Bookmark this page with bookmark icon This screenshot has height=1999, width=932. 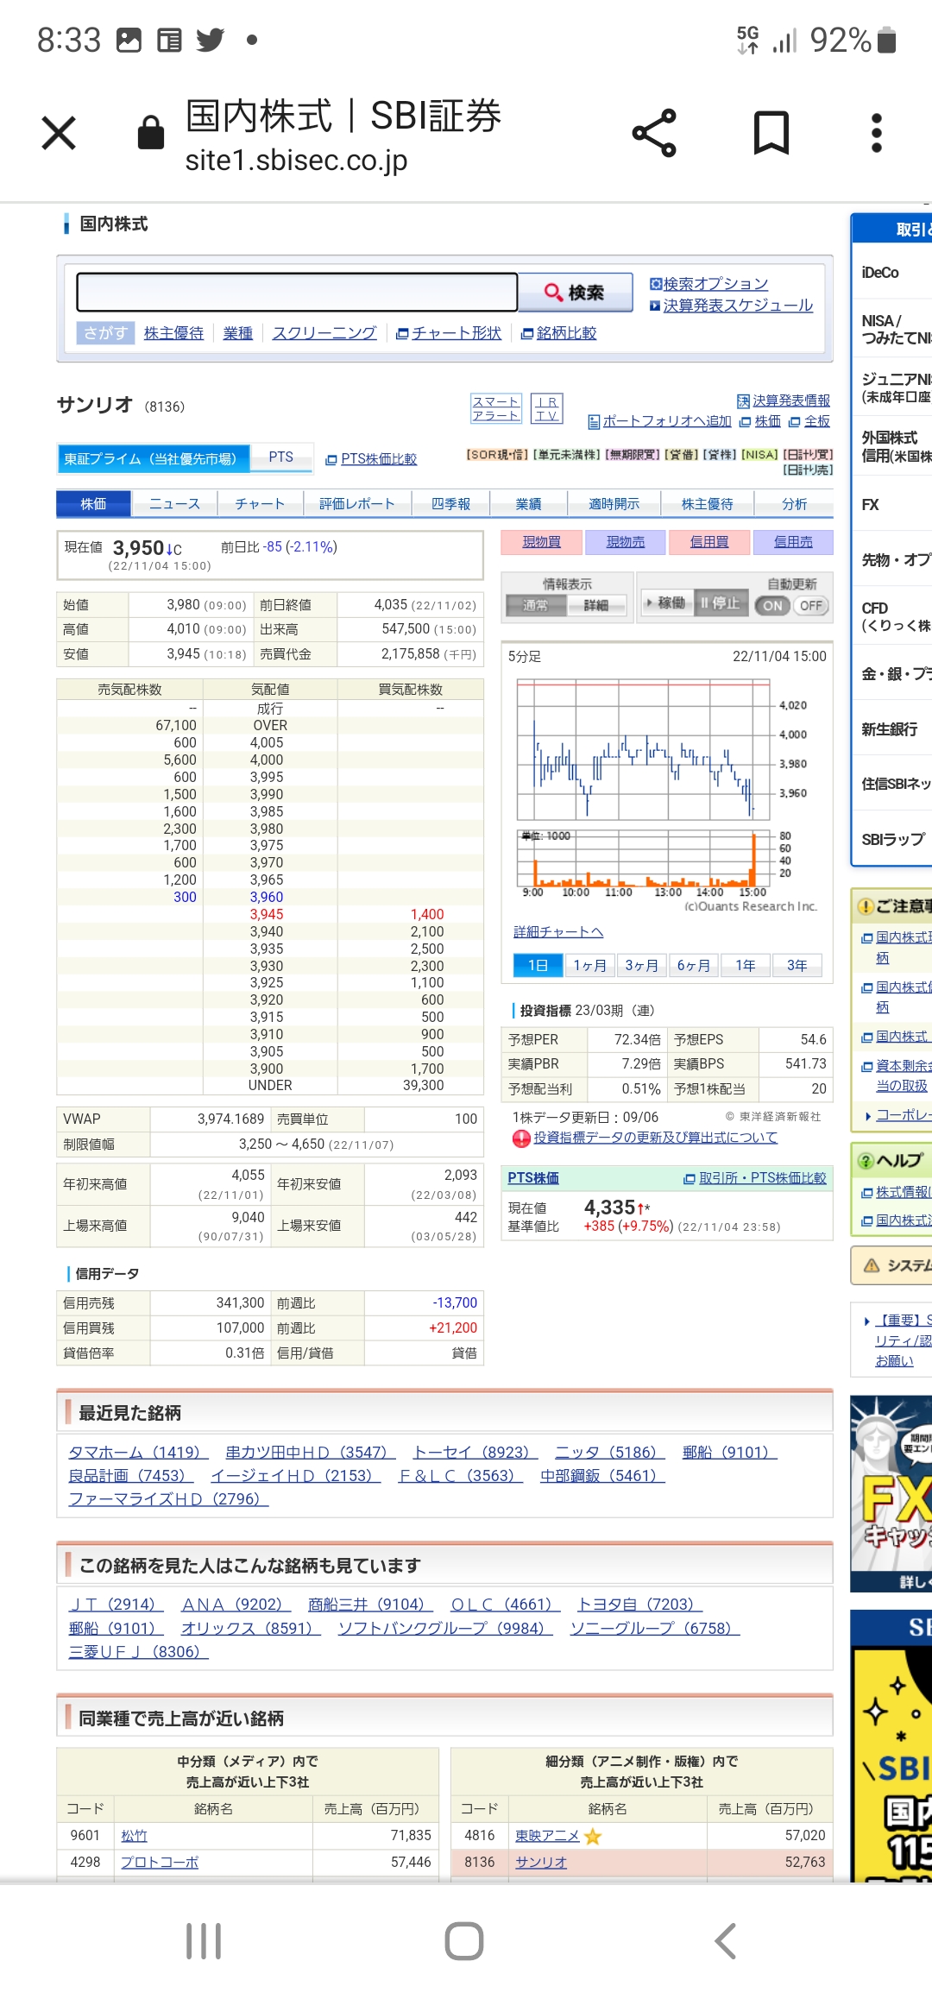coord(771,133)
